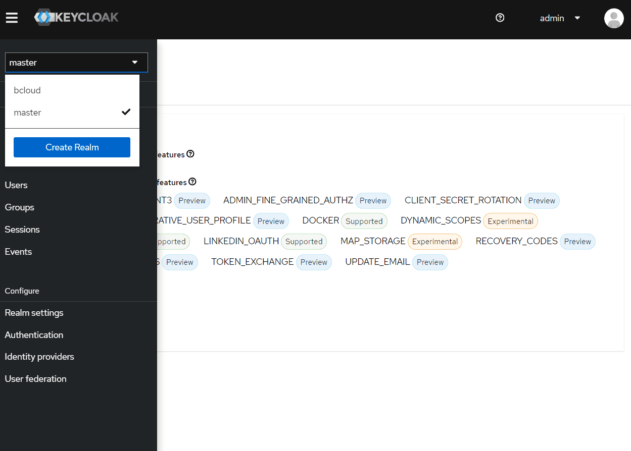631x451 pixels.
Task: Open the Users page
Action: (x=16, y=185)
